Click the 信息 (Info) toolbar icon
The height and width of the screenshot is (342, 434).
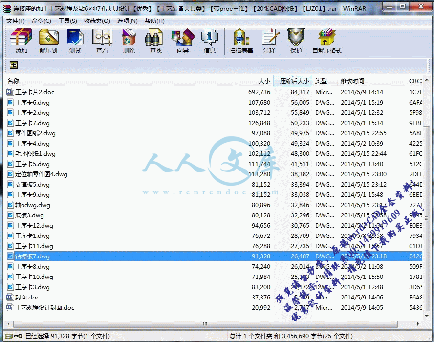click(x=210, y=37)
